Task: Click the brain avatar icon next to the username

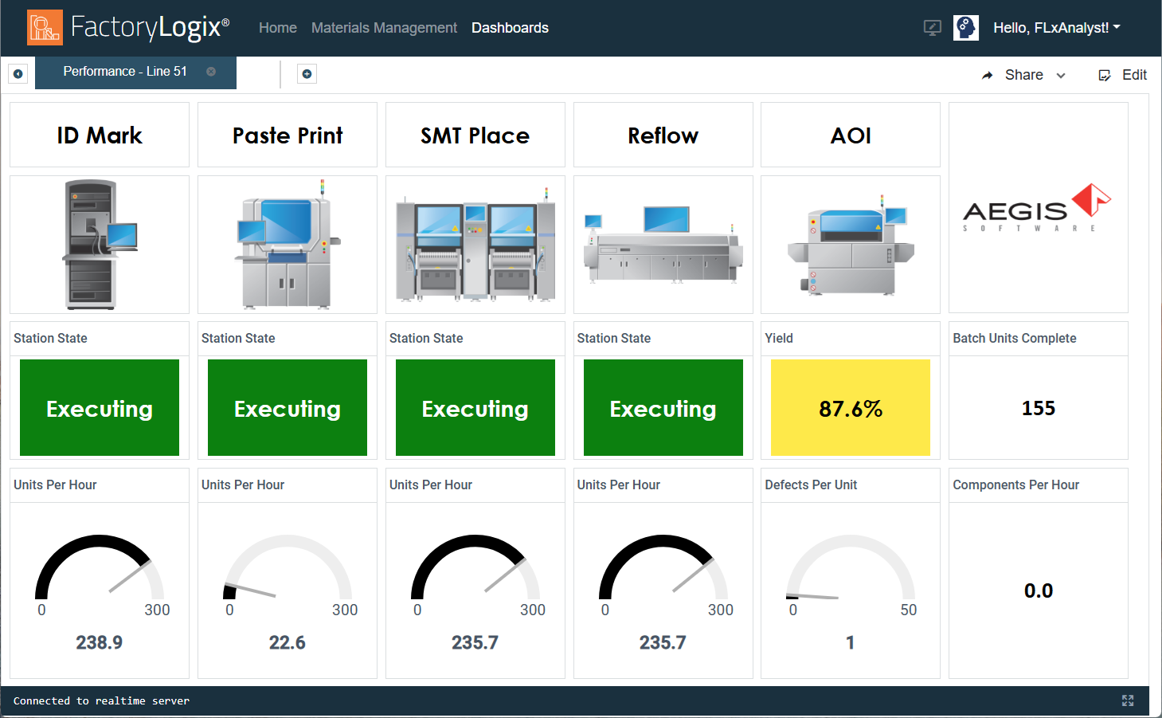Action: pyautogui.click(x=966, y=27)
